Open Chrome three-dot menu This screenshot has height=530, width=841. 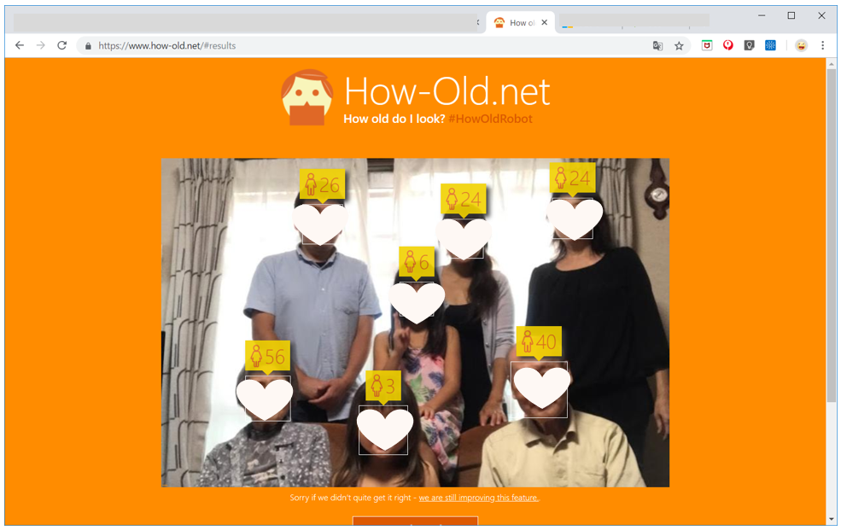click(x=822, y=45)
